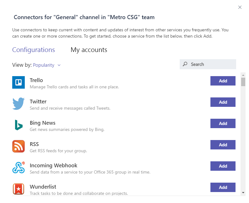249x203 pixels.
Task: Click the Incoming Webhook icon
Action: click(19, 168)
